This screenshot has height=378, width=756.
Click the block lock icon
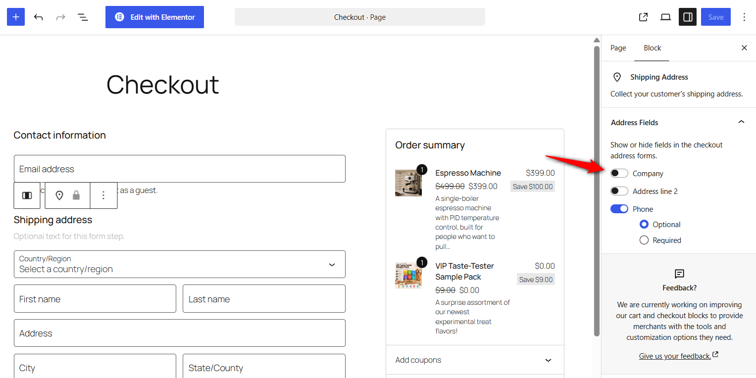coord(76,195)
